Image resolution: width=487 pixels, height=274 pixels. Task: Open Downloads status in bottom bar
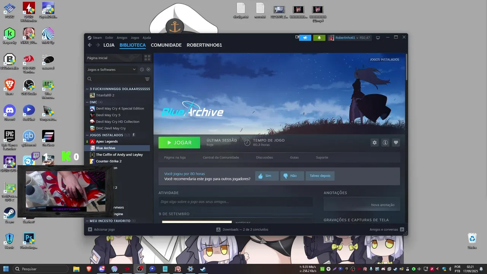(x=242, y=229)
